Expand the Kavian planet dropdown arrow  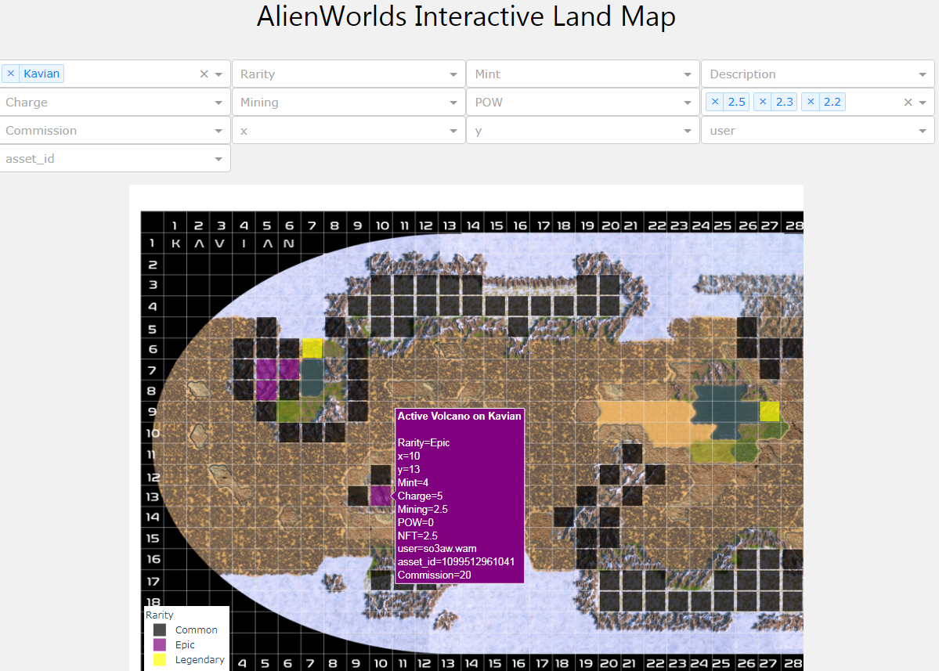pos(218,74)
